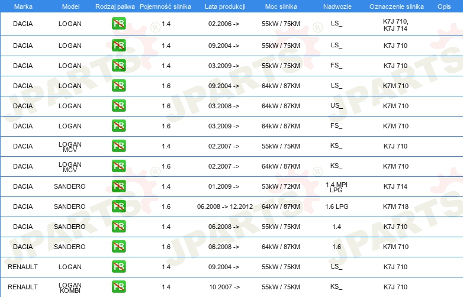Click fuel icon in Logan 03.2008 US_ row
The image size is (463, 297).
tap(118, 105)
